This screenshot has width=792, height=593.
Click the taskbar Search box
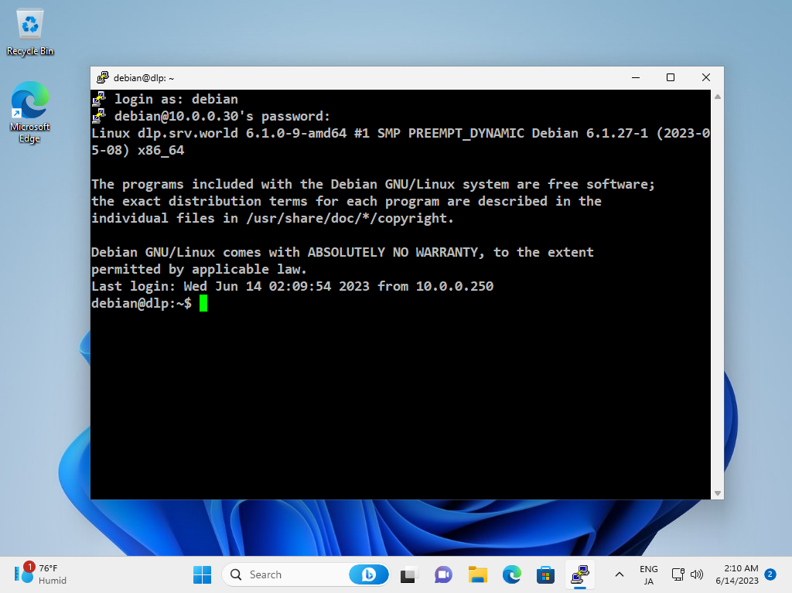coord(305,574)
